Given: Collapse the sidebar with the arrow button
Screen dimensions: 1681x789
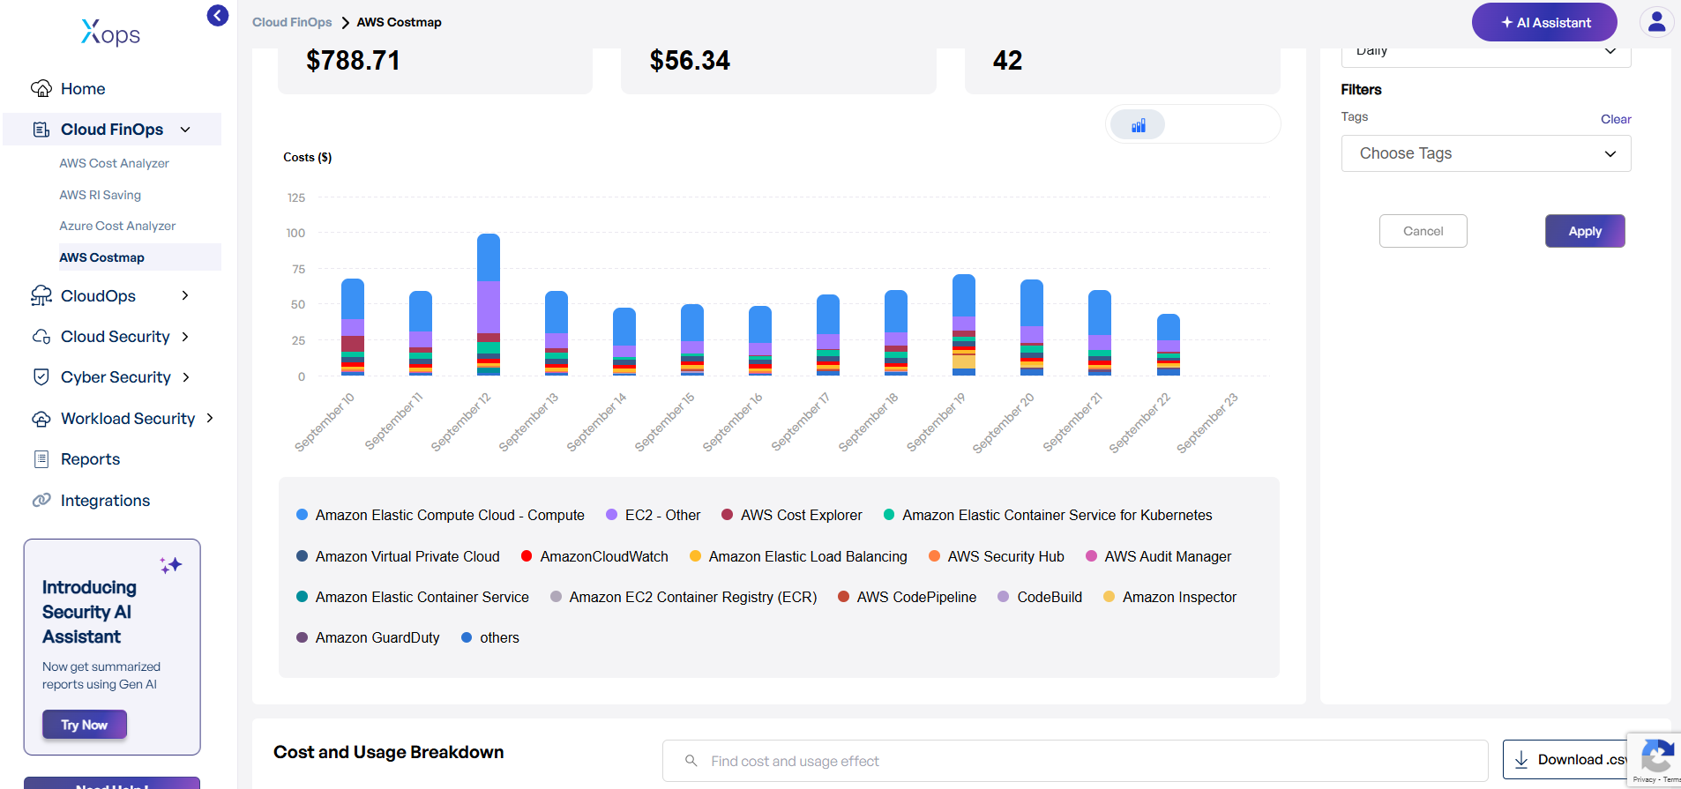Looking at the screenshot, I should tap(217, 15).
